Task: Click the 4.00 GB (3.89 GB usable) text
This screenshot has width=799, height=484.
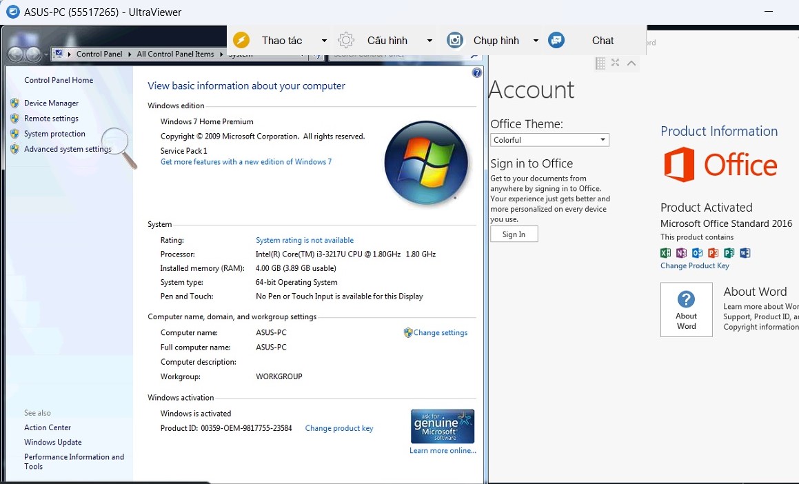Action: [296, 268]
